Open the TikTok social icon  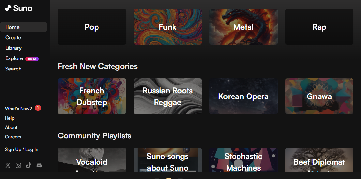[x=29, y=165]
